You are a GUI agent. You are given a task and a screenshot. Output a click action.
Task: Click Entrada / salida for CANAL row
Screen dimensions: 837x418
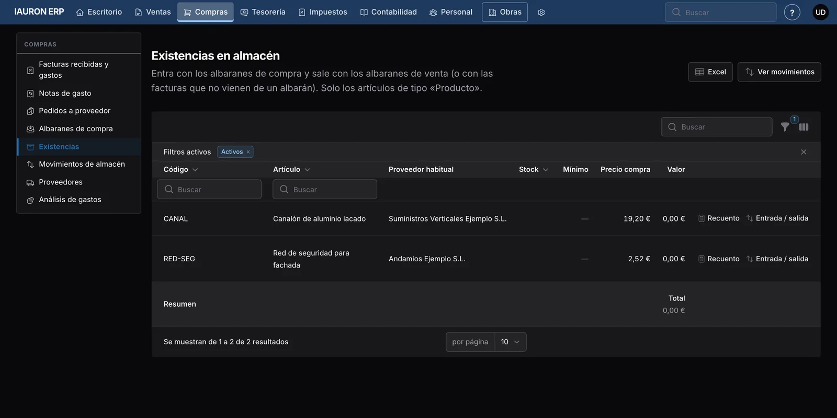tap(777, 218)
